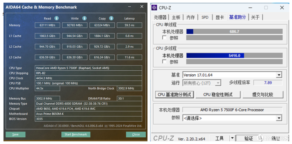Screen dimensions: 292x144
Task: Click the Copy info icon in AIDA64
Action: 111,18
